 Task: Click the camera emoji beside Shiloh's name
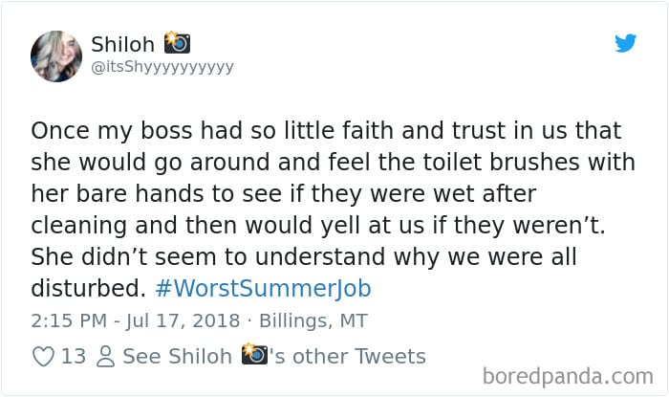[x=177, y=43]
